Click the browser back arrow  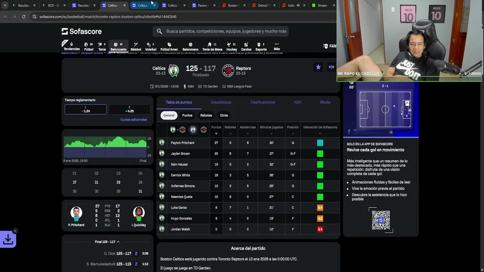pos(5,17)
